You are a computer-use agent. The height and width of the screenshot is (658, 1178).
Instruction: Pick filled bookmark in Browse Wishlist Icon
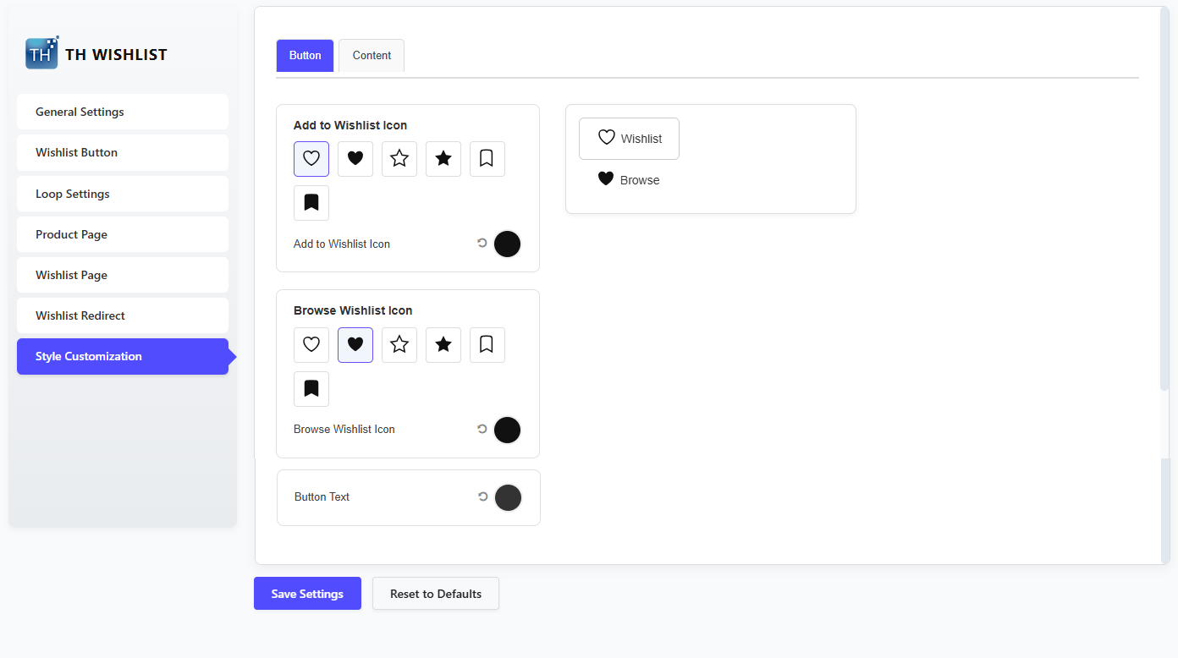coord(311,389)
